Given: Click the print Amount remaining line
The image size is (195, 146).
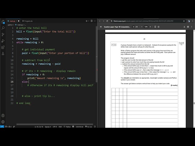Looking at the screenshot, I should pyautogui.click(x=54, y=78).
